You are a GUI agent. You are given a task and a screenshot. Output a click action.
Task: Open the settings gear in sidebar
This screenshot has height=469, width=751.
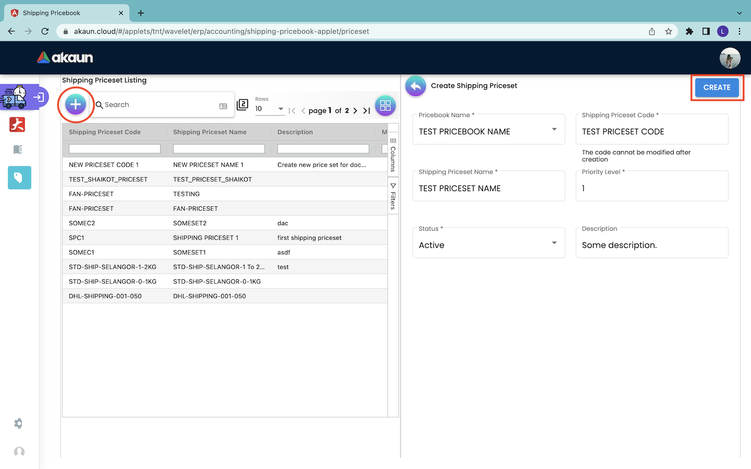point(18,423)
